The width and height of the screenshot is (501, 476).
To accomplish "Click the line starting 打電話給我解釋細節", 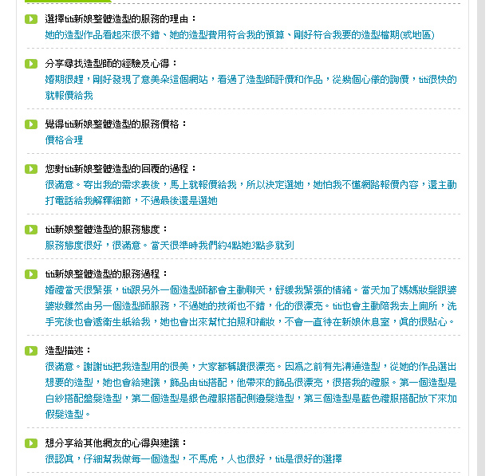I will pos(132,201).
